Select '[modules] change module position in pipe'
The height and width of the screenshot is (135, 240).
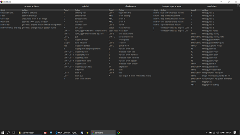pos(39,28)
